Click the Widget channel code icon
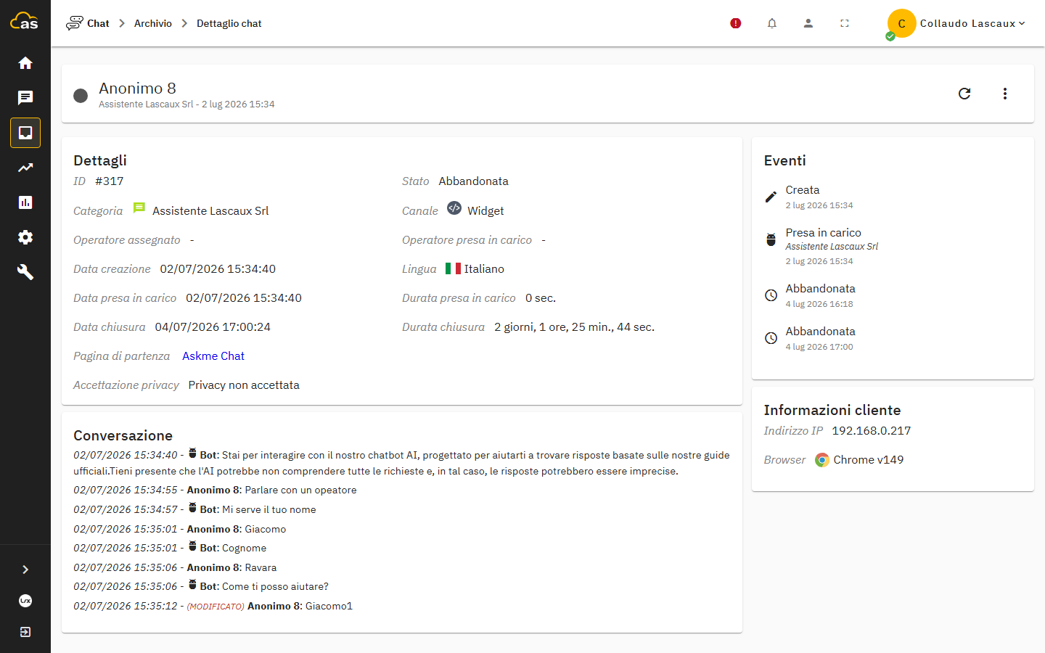This screenshot has width=1045, height=653. tap(454, 208)
